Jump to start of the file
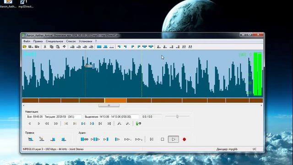Screen dimensions: 293x165 click(66, 124)
